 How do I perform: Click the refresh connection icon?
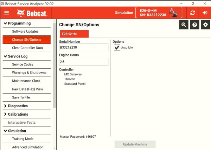coord(193,13)
